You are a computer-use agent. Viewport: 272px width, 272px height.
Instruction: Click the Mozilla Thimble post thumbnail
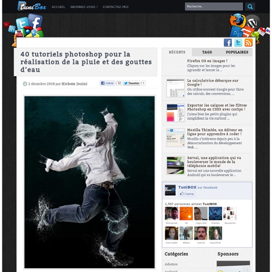point(175,137)
